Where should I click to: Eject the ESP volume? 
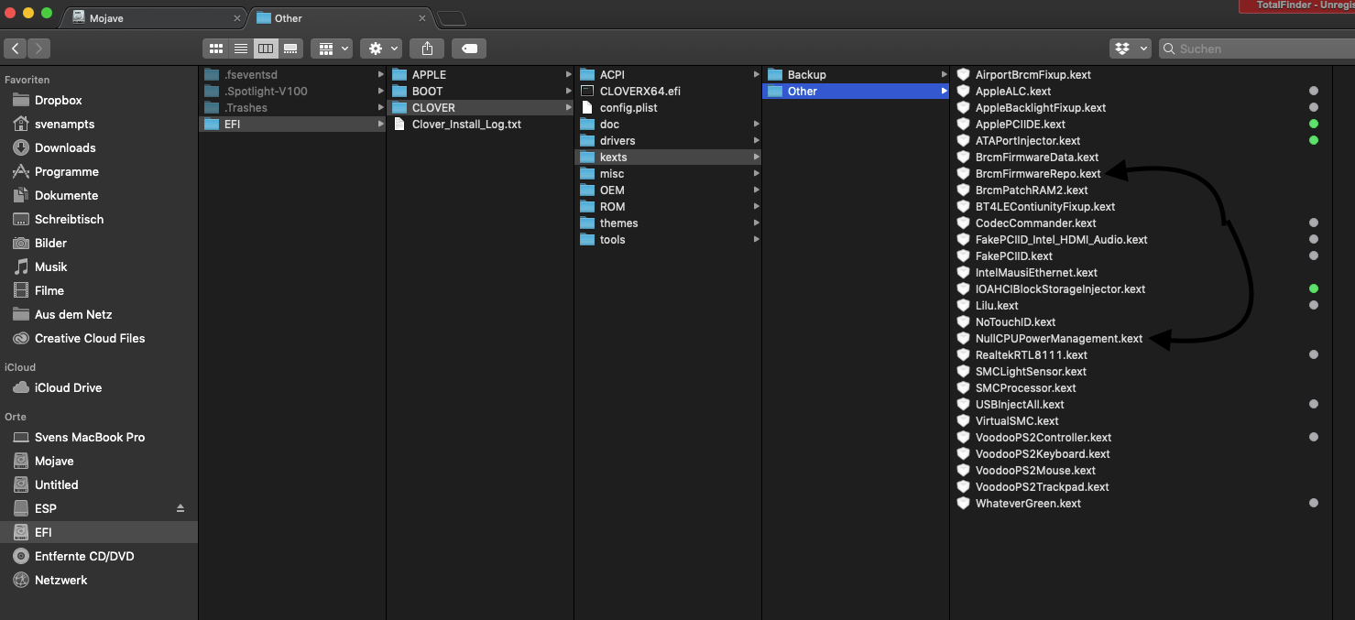(x=180, y=508)
